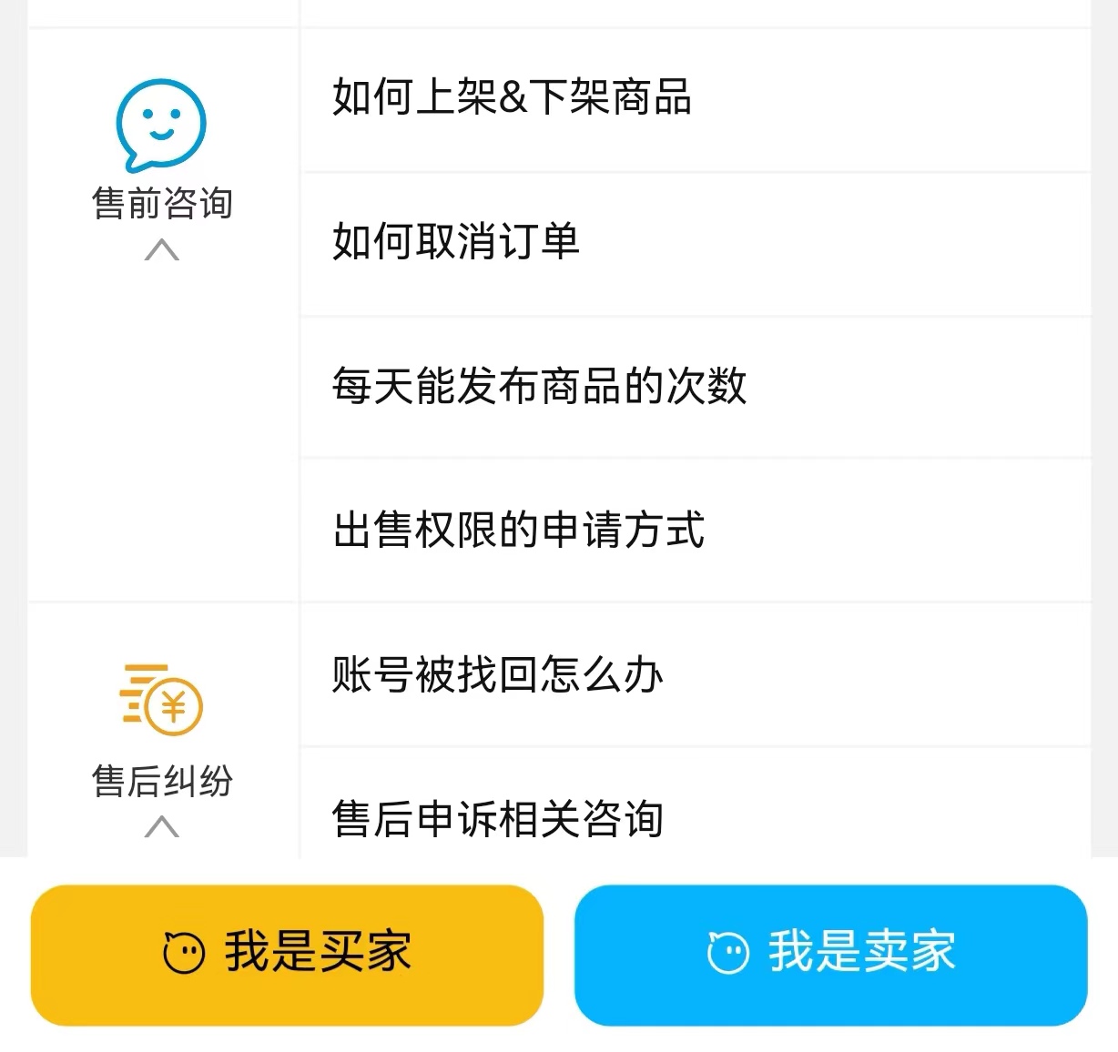Collapse the 售前咨询 section using its chevron
The width and height of the screenshot is (1118, 1052).
coord(162,249)
